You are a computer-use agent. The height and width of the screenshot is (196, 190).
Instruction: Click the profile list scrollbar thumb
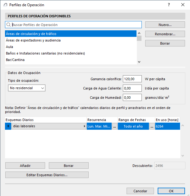tap(139, 38)
